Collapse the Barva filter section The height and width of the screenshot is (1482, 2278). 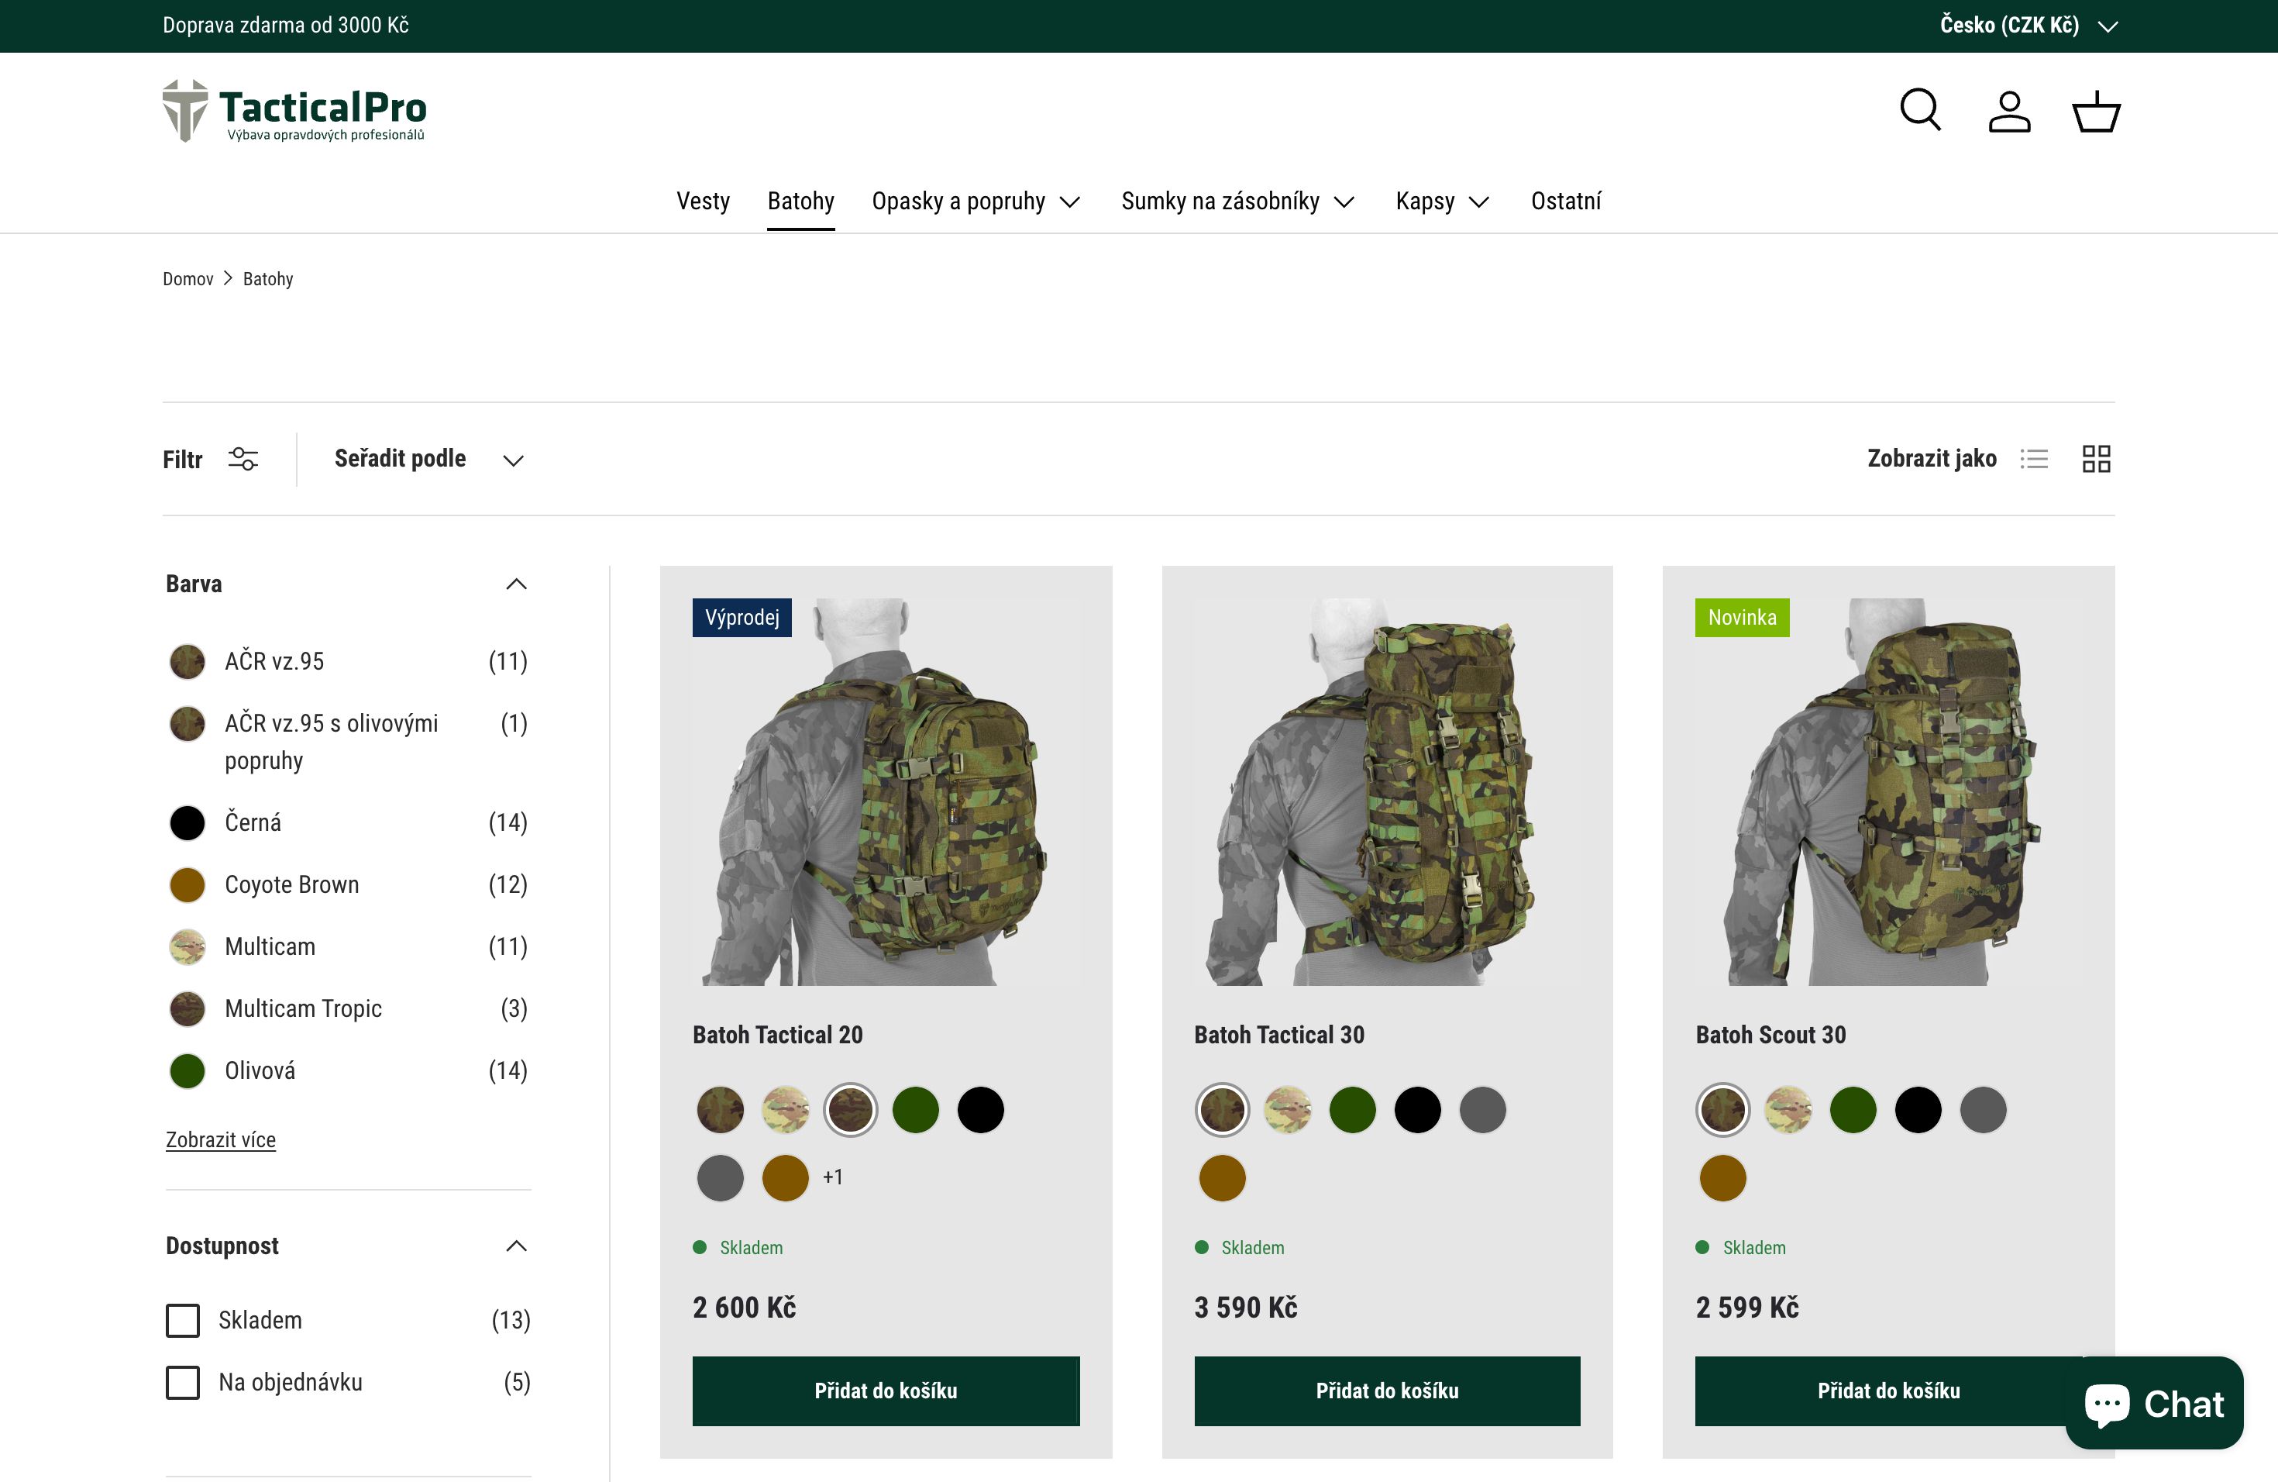[x=516, y=584]
